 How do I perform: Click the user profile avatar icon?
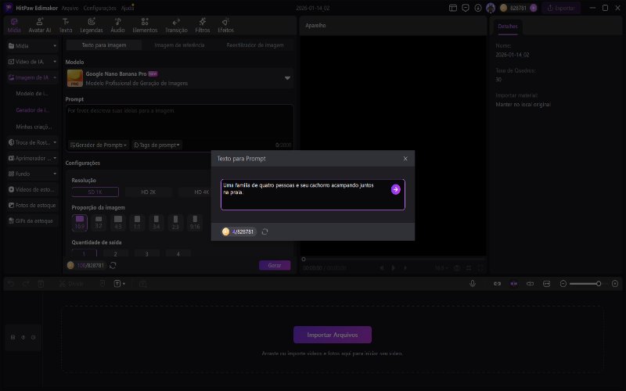pos(491,8)
